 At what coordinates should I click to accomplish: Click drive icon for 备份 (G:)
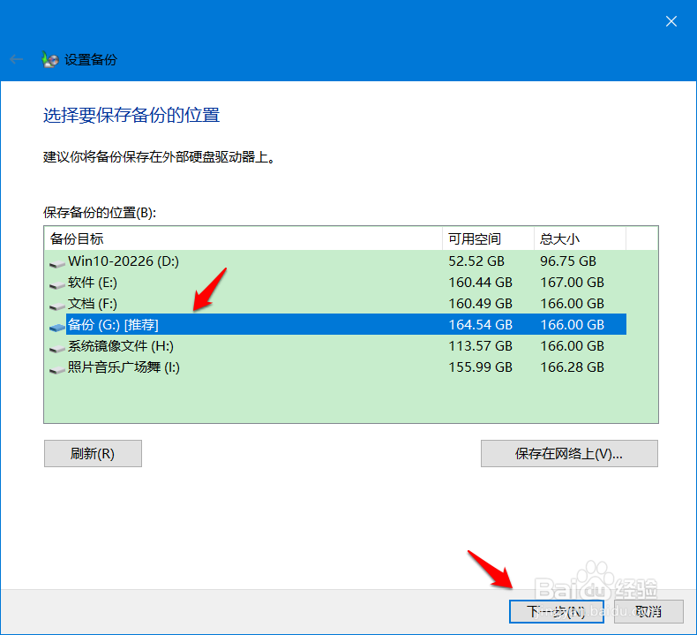[x=56, y=328]
